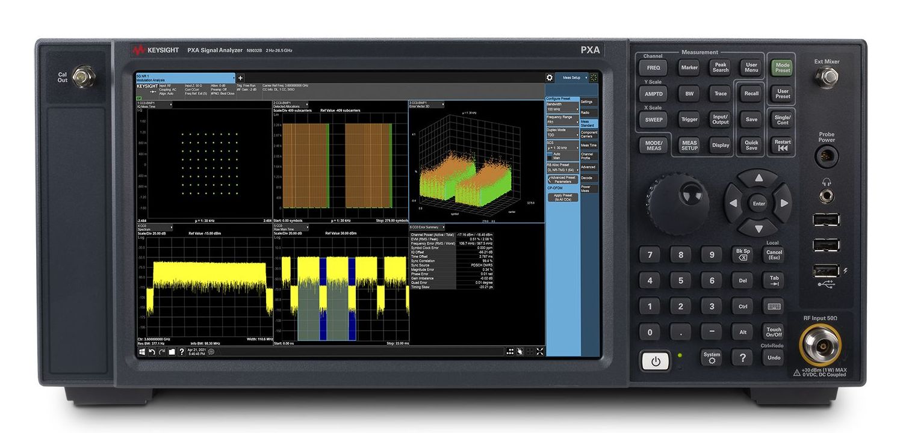Image resolution: width=903 pixels, height=433 pixels.
Task: Open the Detected Allocations trace dropdown
Action: pyautogui.click(x=291, y=105)
